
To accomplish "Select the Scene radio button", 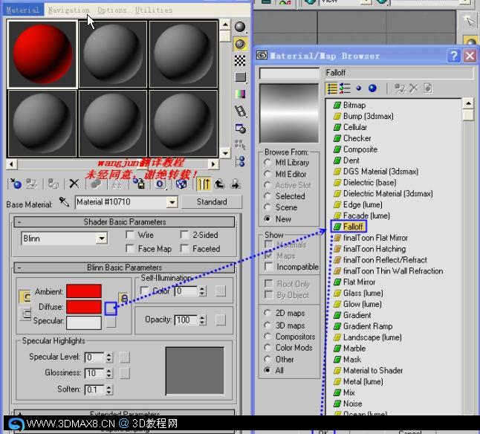I will coord(267,207).
